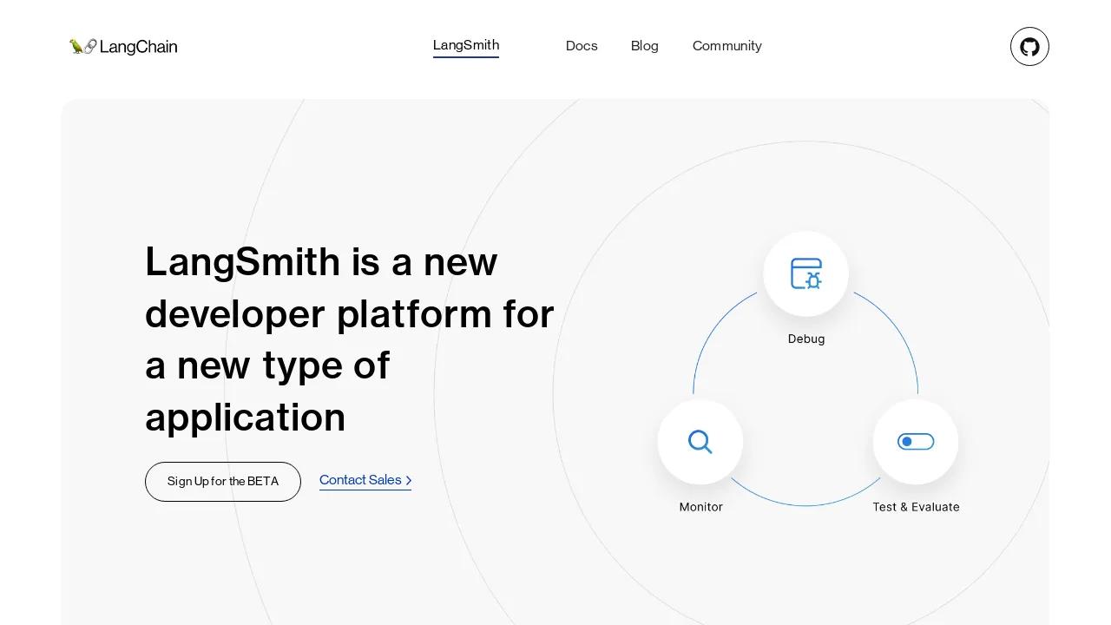Select the Test & Evaluate toggle icon
1111x625 pixels.
pos(916,442)
